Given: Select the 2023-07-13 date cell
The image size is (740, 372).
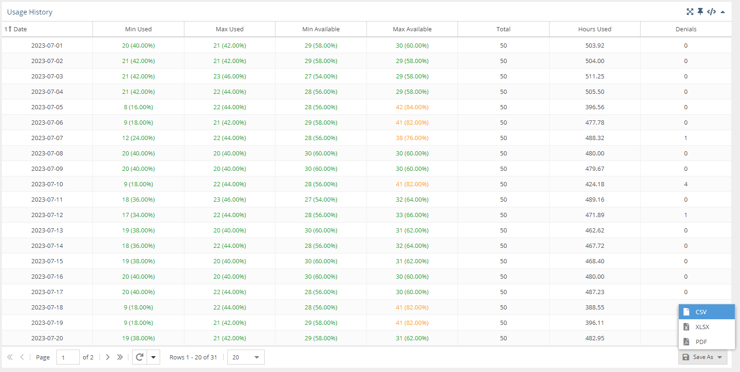Looking at the screenshot, I should click(47, 230).
